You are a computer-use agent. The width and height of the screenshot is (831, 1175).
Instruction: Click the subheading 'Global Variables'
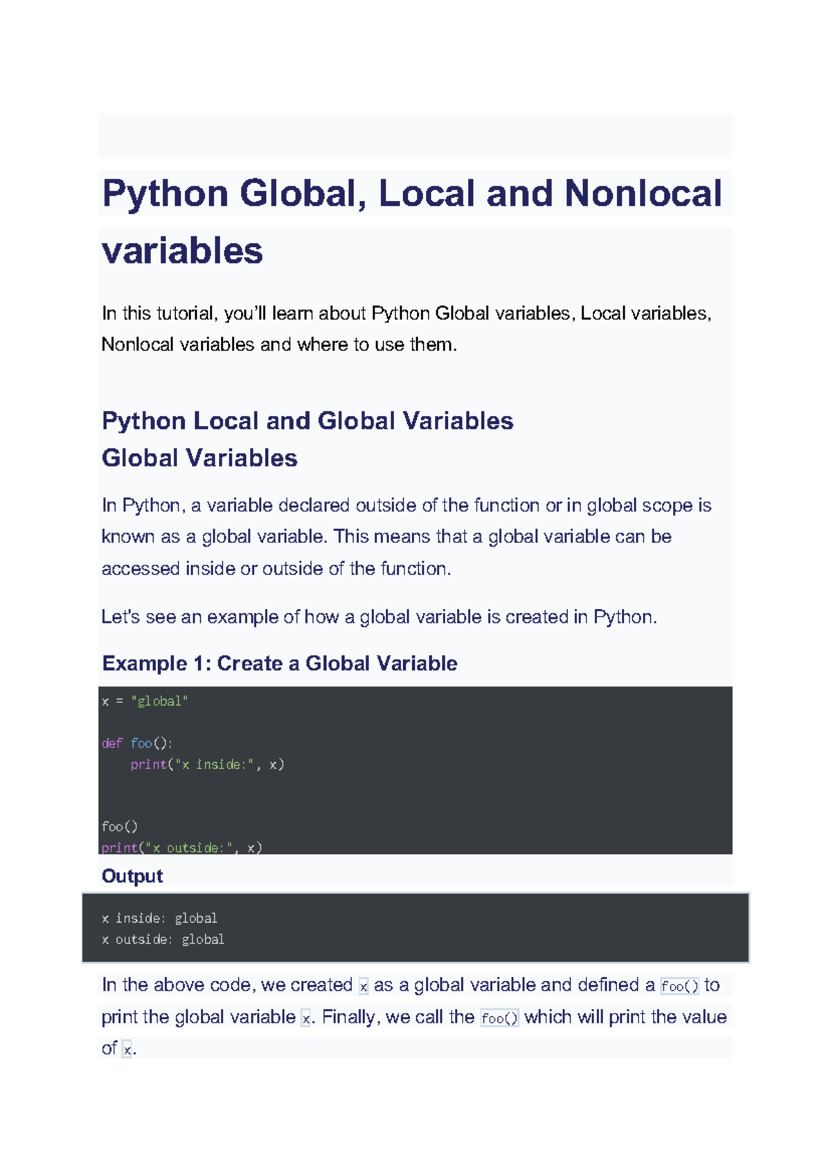coord(199,458)
